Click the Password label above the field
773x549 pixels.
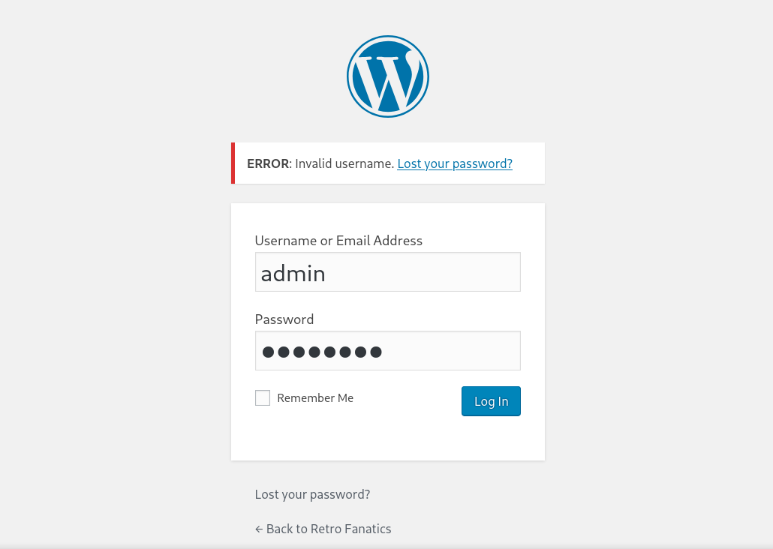point(284,319)
